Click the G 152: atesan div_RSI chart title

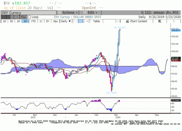click(160, 12)
